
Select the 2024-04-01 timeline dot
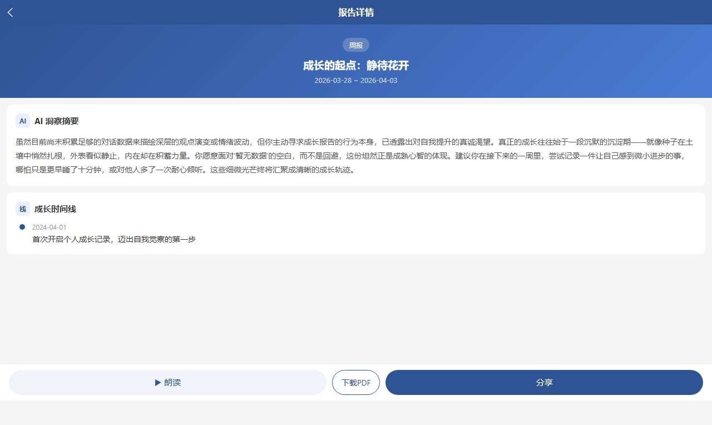click(22, 227)
